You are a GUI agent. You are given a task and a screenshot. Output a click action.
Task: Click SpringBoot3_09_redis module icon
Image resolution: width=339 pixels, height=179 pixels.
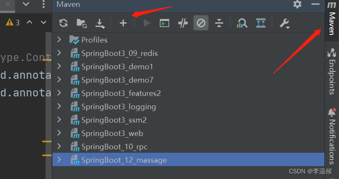coord(75,53)
